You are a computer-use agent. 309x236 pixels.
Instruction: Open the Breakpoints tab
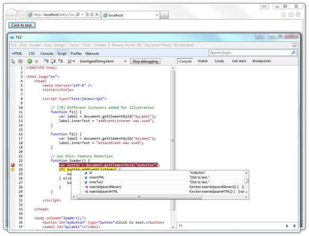click(262, 61)
